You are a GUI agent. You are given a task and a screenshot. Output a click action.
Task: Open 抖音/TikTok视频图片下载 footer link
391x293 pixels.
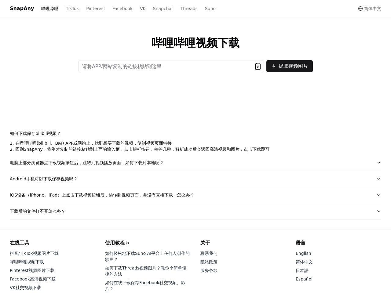(34, 253)
